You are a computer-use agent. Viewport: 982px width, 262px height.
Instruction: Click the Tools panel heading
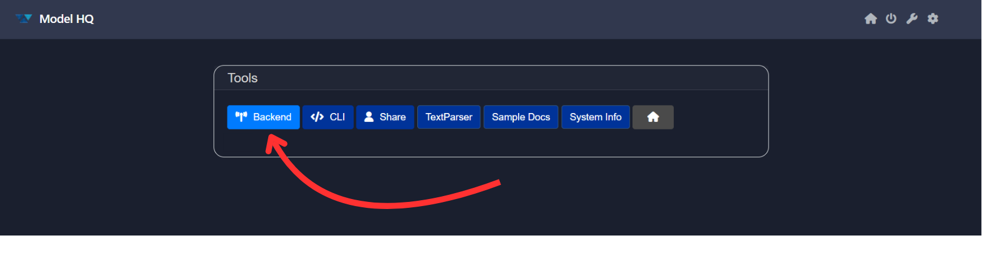242,78
